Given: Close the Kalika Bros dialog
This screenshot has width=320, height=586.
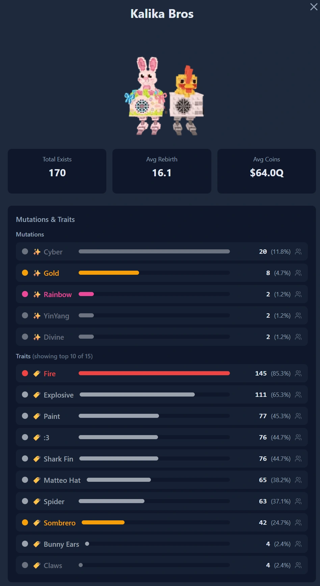Looking at the screenshot, I should pyautogui.click(x=314, y=7).
